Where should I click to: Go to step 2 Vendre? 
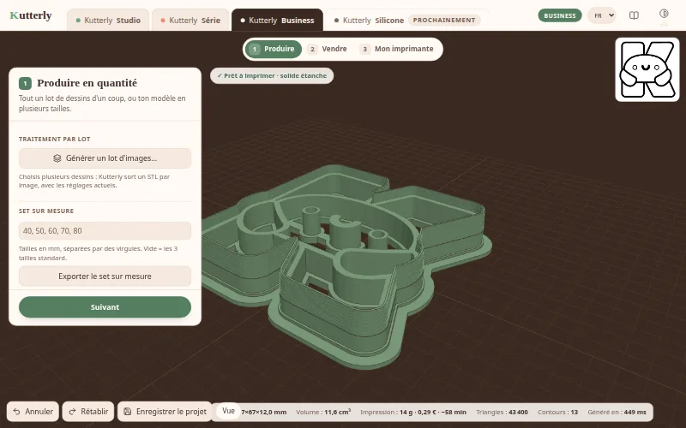pos(328,49)
